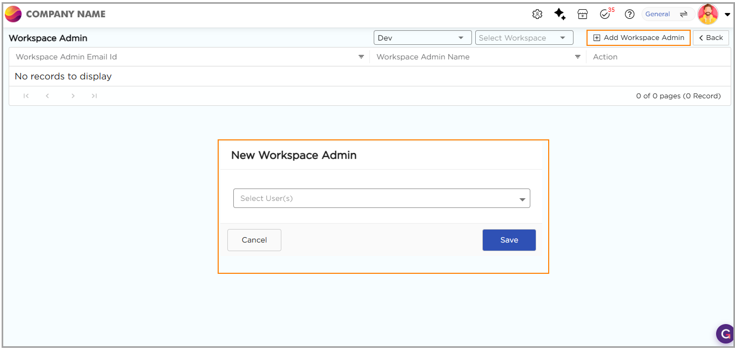The height and width of the screenshot is (350, 735).
Task: Go back using the Back button
Action: point(711,38)
